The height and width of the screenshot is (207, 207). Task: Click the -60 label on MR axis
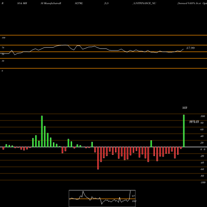point(202,169)
